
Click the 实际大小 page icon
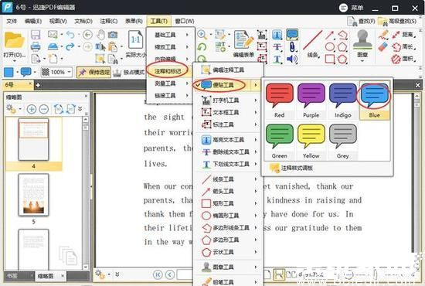click(x=135, y=39)
